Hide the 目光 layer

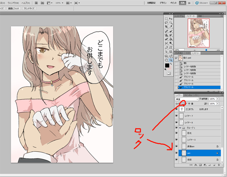(176, 133)
